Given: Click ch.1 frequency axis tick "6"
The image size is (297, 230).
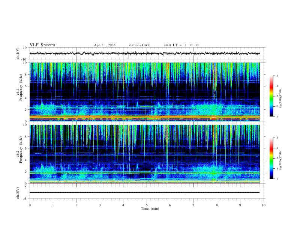Looking at the screenshot, I should [26, 86].
